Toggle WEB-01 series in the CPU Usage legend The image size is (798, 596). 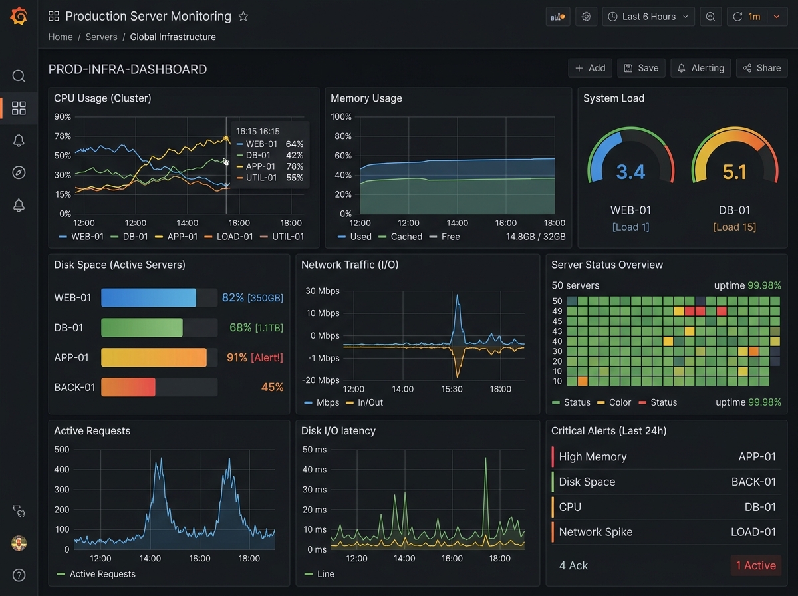[x=81, y=237]
